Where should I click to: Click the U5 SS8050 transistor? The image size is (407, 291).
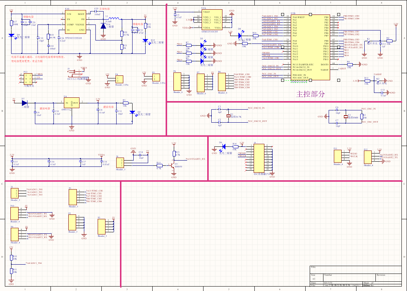(x=172, y=165)
